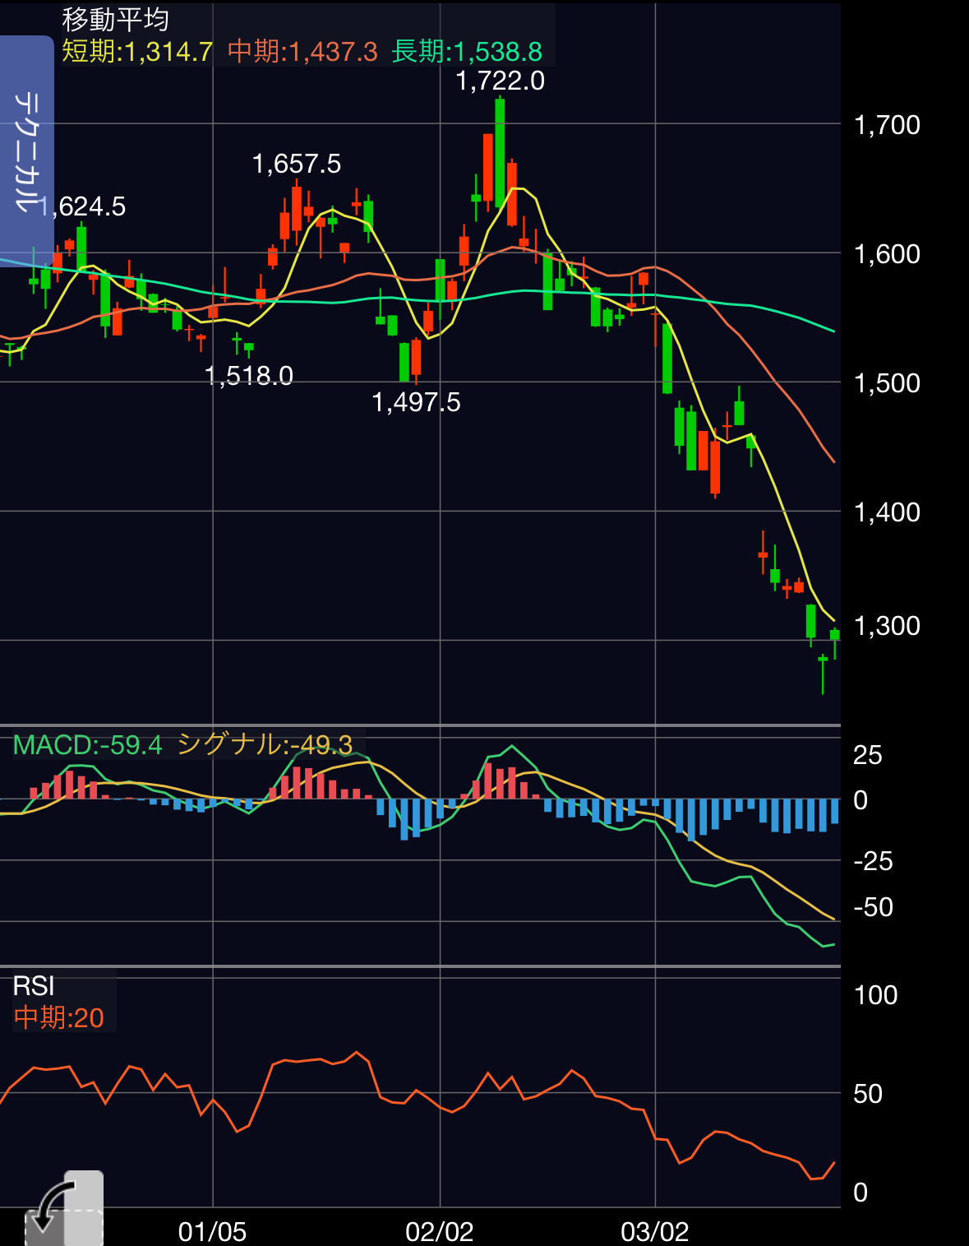Tap the 1,300 price axis label
This screenshot has width=969, height=1246.
(887, 626)
